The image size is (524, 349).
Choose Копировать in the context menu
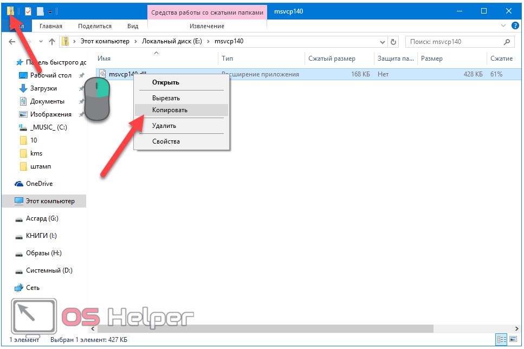coord(170,110)
